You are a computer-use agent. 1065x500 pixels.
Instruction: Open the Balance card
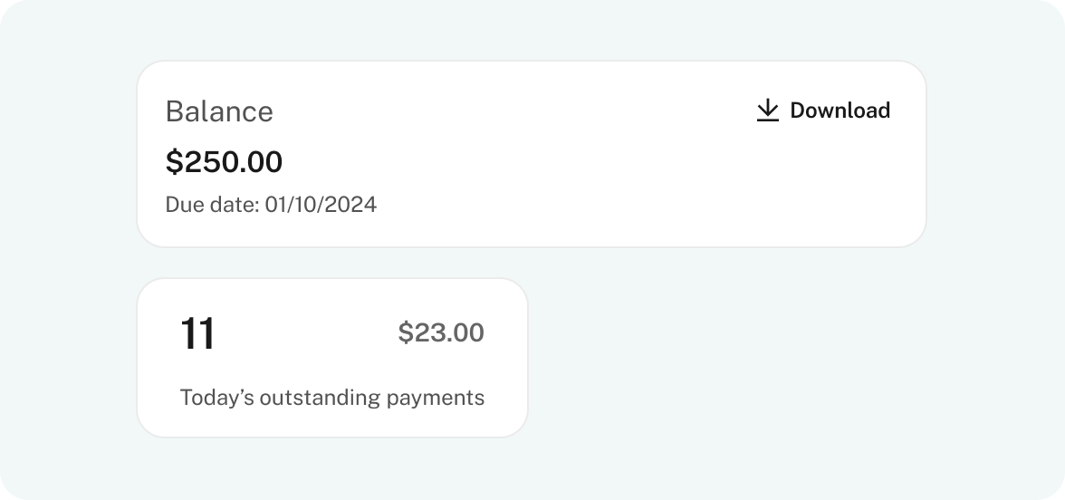click(531, 154)
